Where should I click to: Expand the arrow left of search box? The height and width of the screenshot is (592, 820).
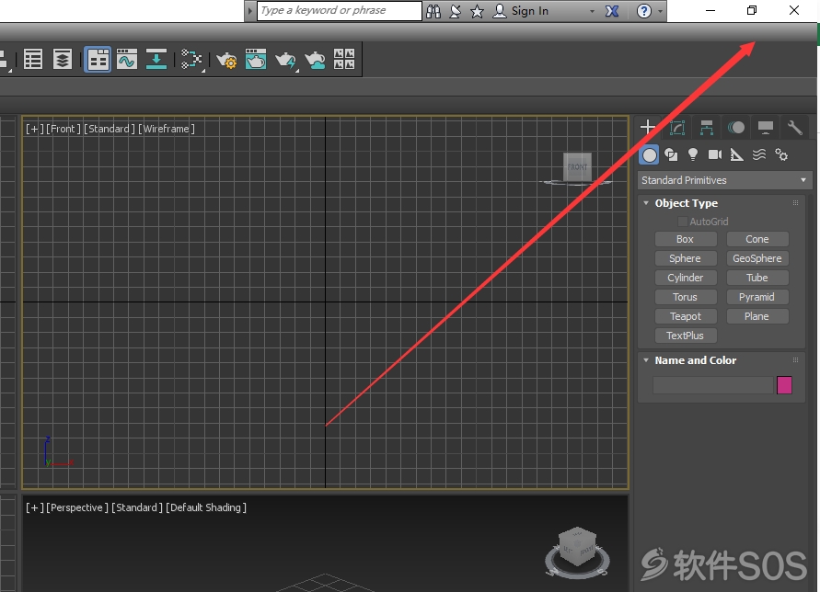click(x=250, y=11)
